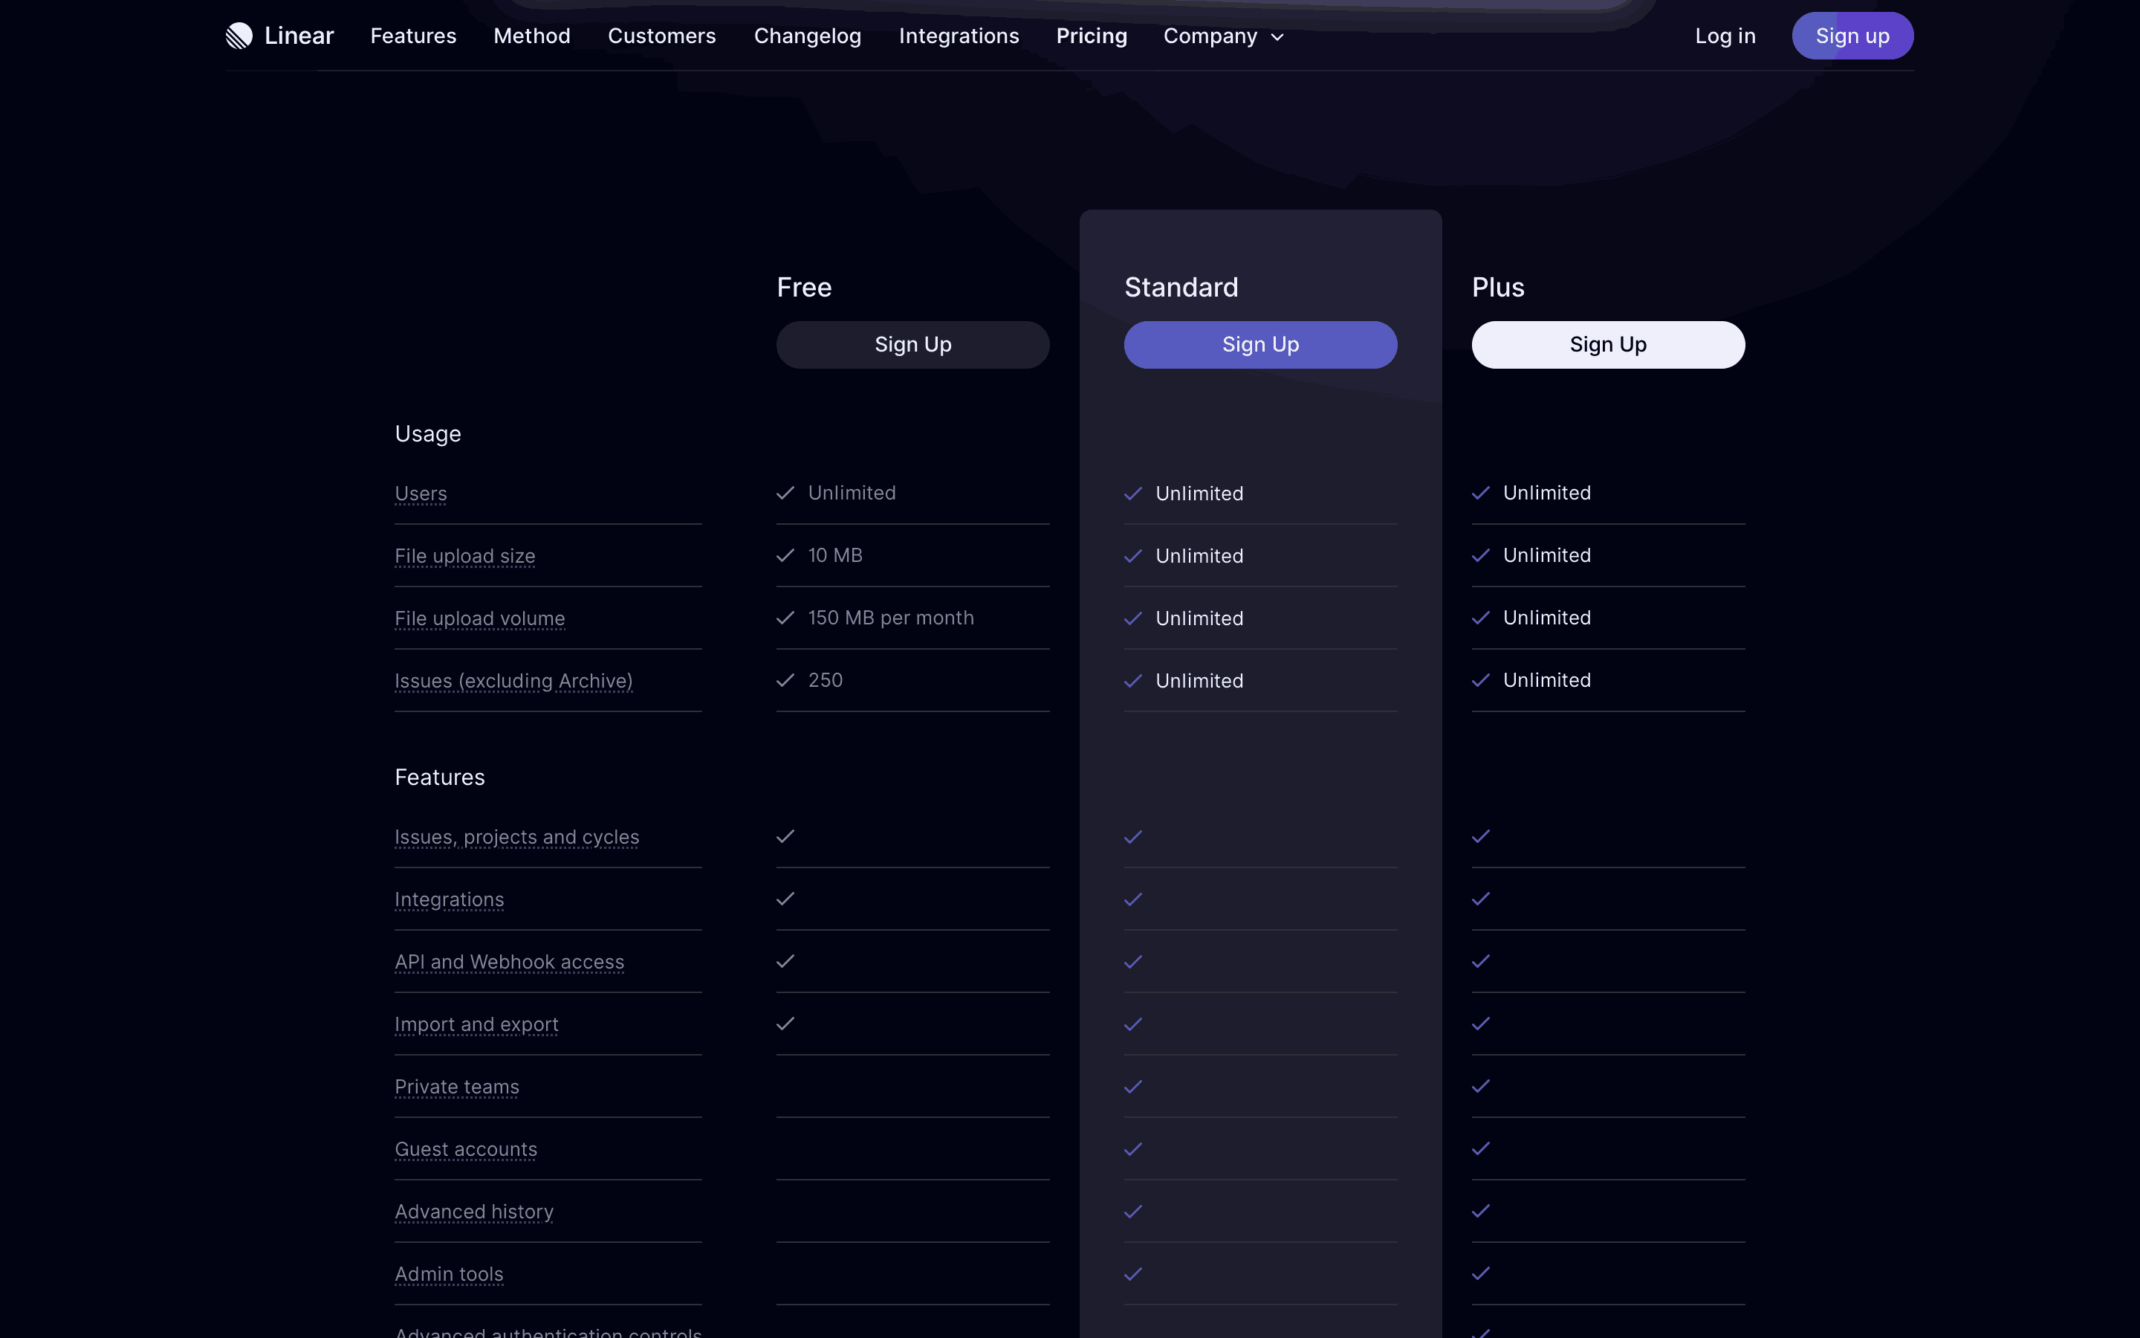Click the checkmark for Private teams in Standard
Image resolution: width=2140 pixels, height=1338 pixels.
pos(1132,1087)
